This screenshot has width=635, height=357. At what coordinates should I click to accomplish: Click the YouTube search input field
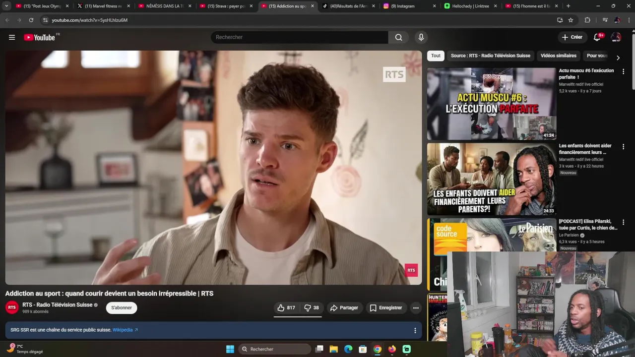pyautogui.click(x=300, y=37)
